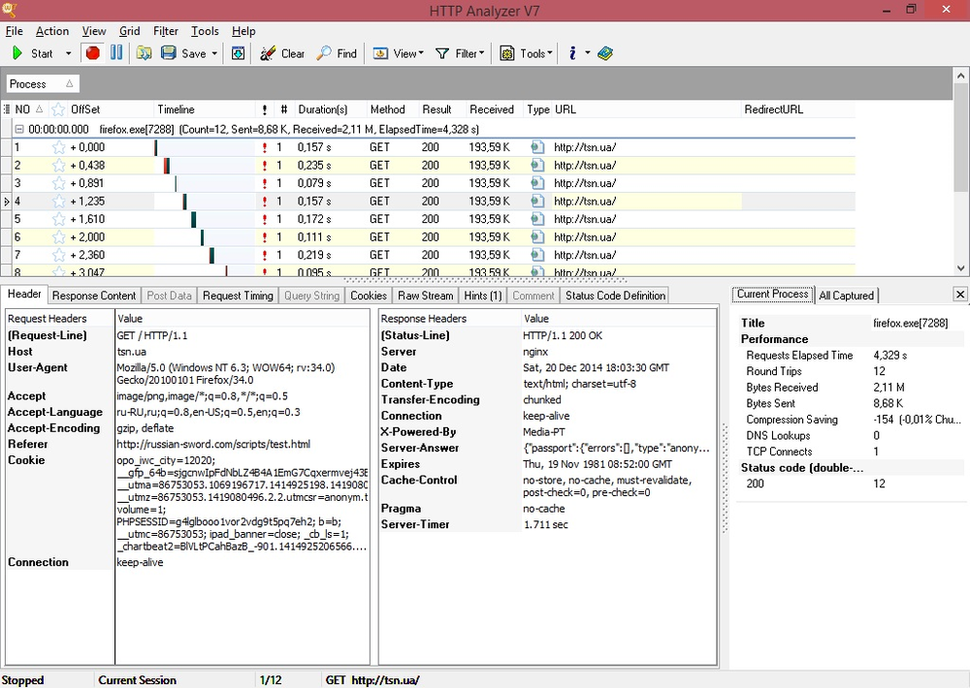Collapse the firefox.exe process group
The height and width of the screenshot is (688, 970).
tap(19, 128)
